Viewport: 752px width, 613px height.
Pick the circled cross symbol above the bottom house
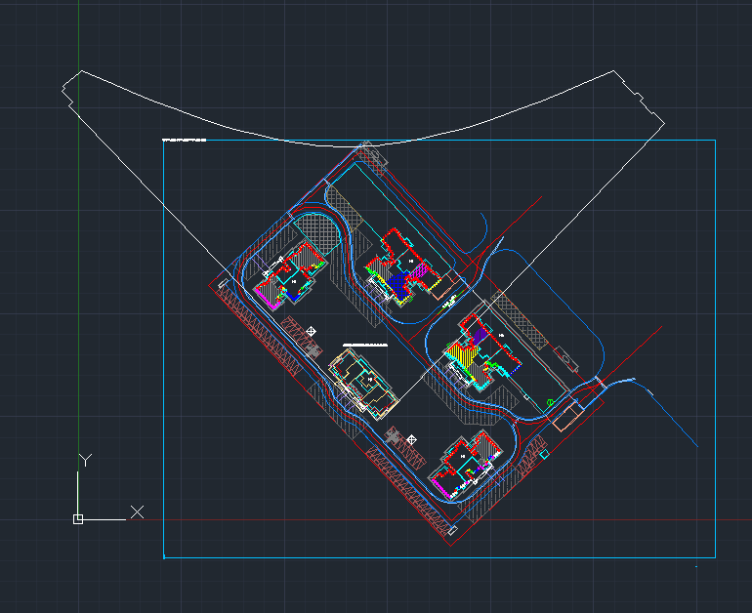click(411, 440)
